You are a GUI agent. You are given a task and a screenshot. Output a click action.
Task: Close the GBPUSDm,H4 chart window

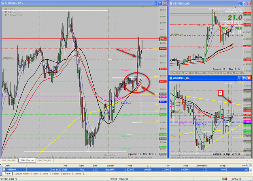coord(249,78)
